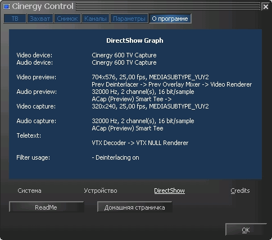Click 320x240, 25,00 fps capture value

tap(150, 106)
